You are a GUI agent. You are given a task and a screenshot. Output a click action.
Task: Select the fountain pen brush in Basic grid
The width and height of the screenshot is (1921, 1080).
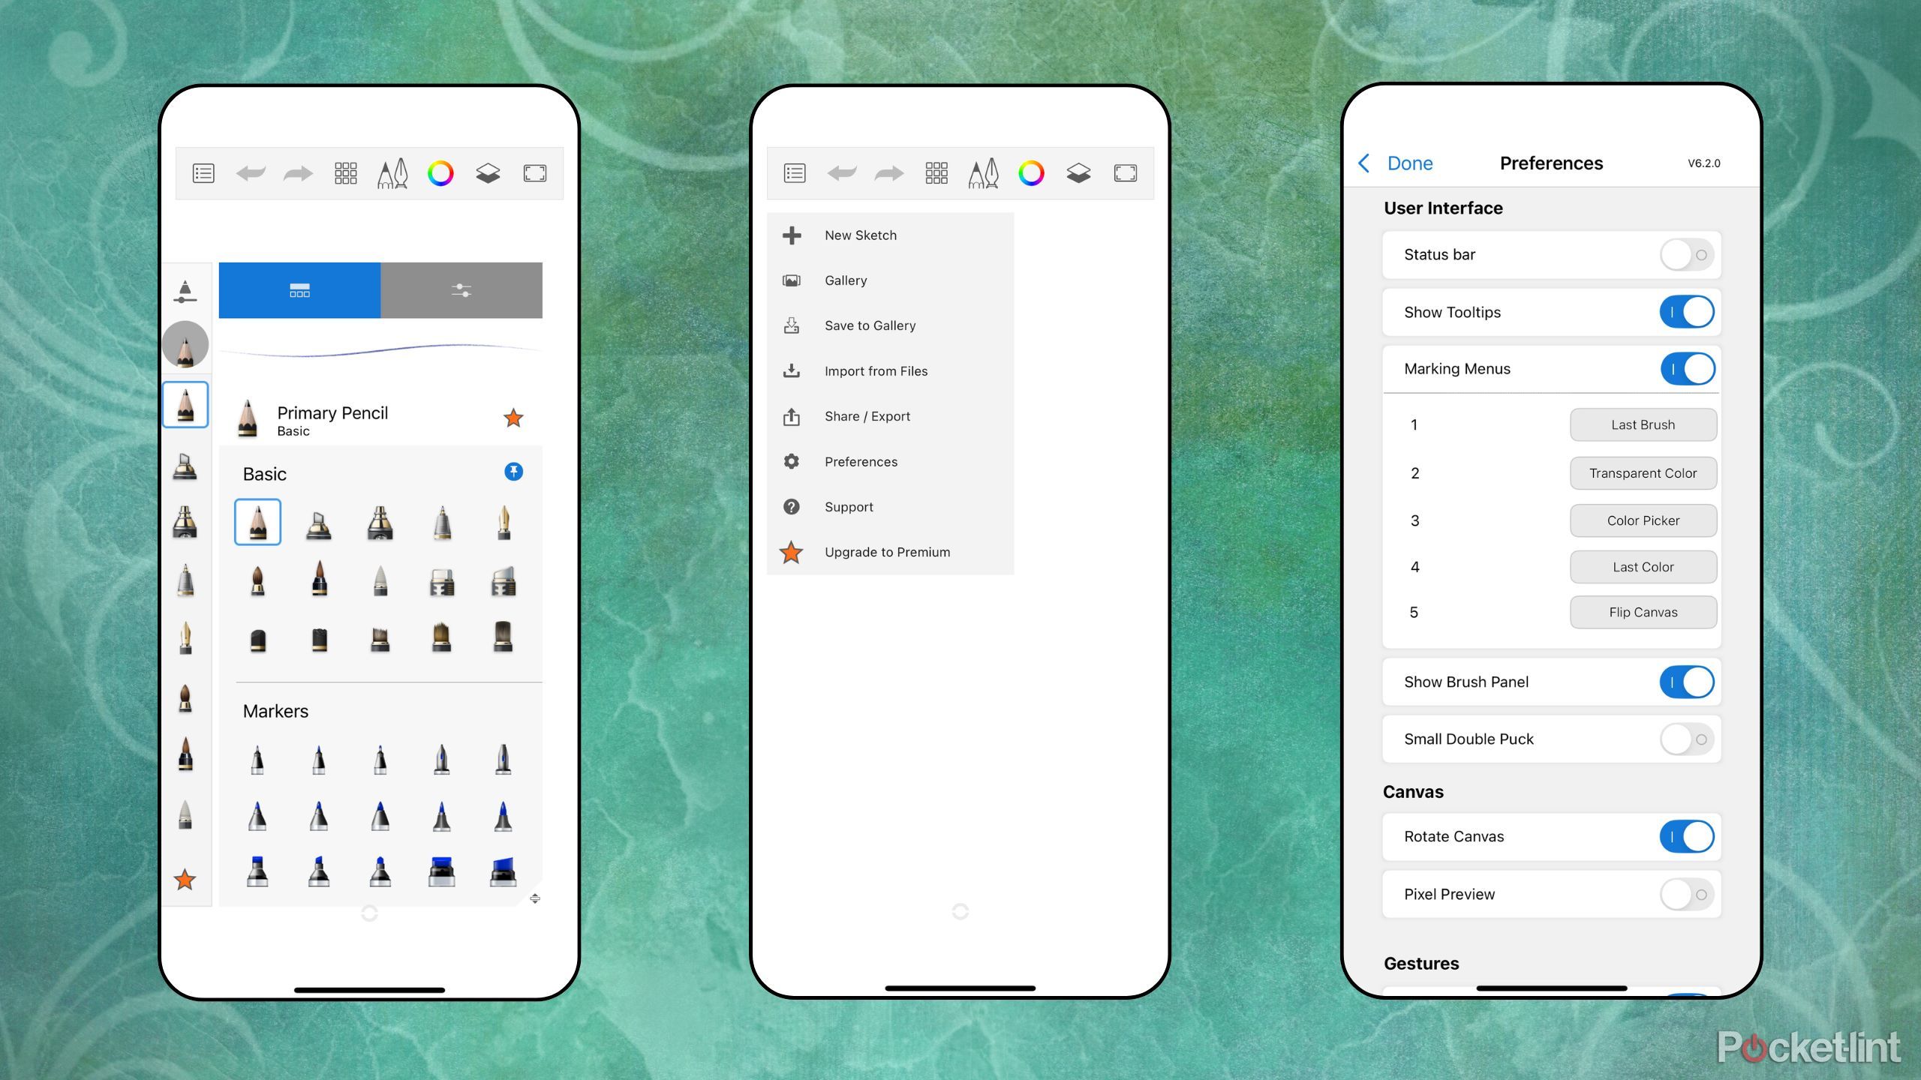pyautogui.click(x=504, y=522)
